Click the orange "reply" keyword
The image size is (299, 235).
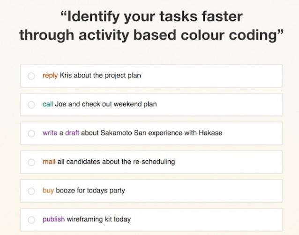[50, 75]
